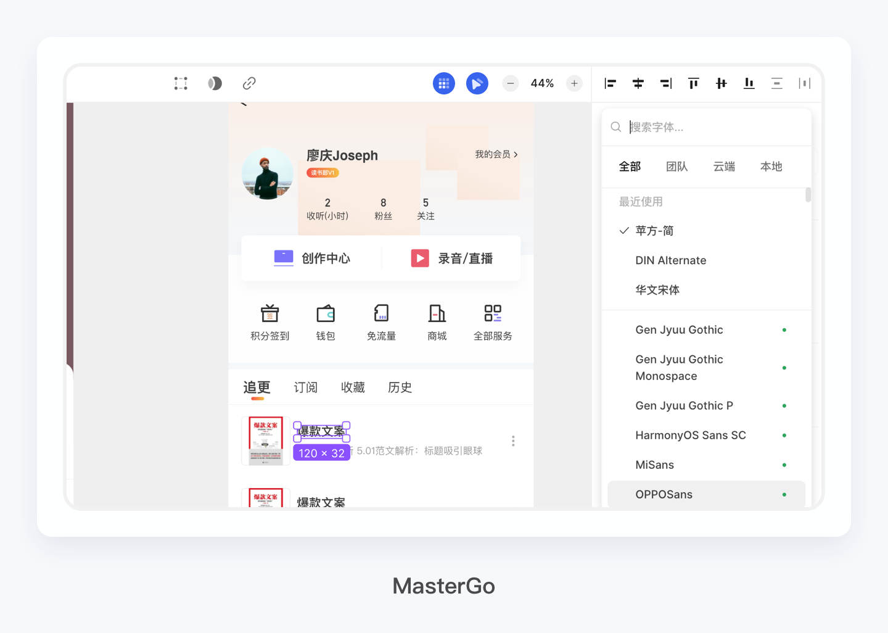
Task: Click the contrast/theme icon in toolbar
Action: point(215,83)
